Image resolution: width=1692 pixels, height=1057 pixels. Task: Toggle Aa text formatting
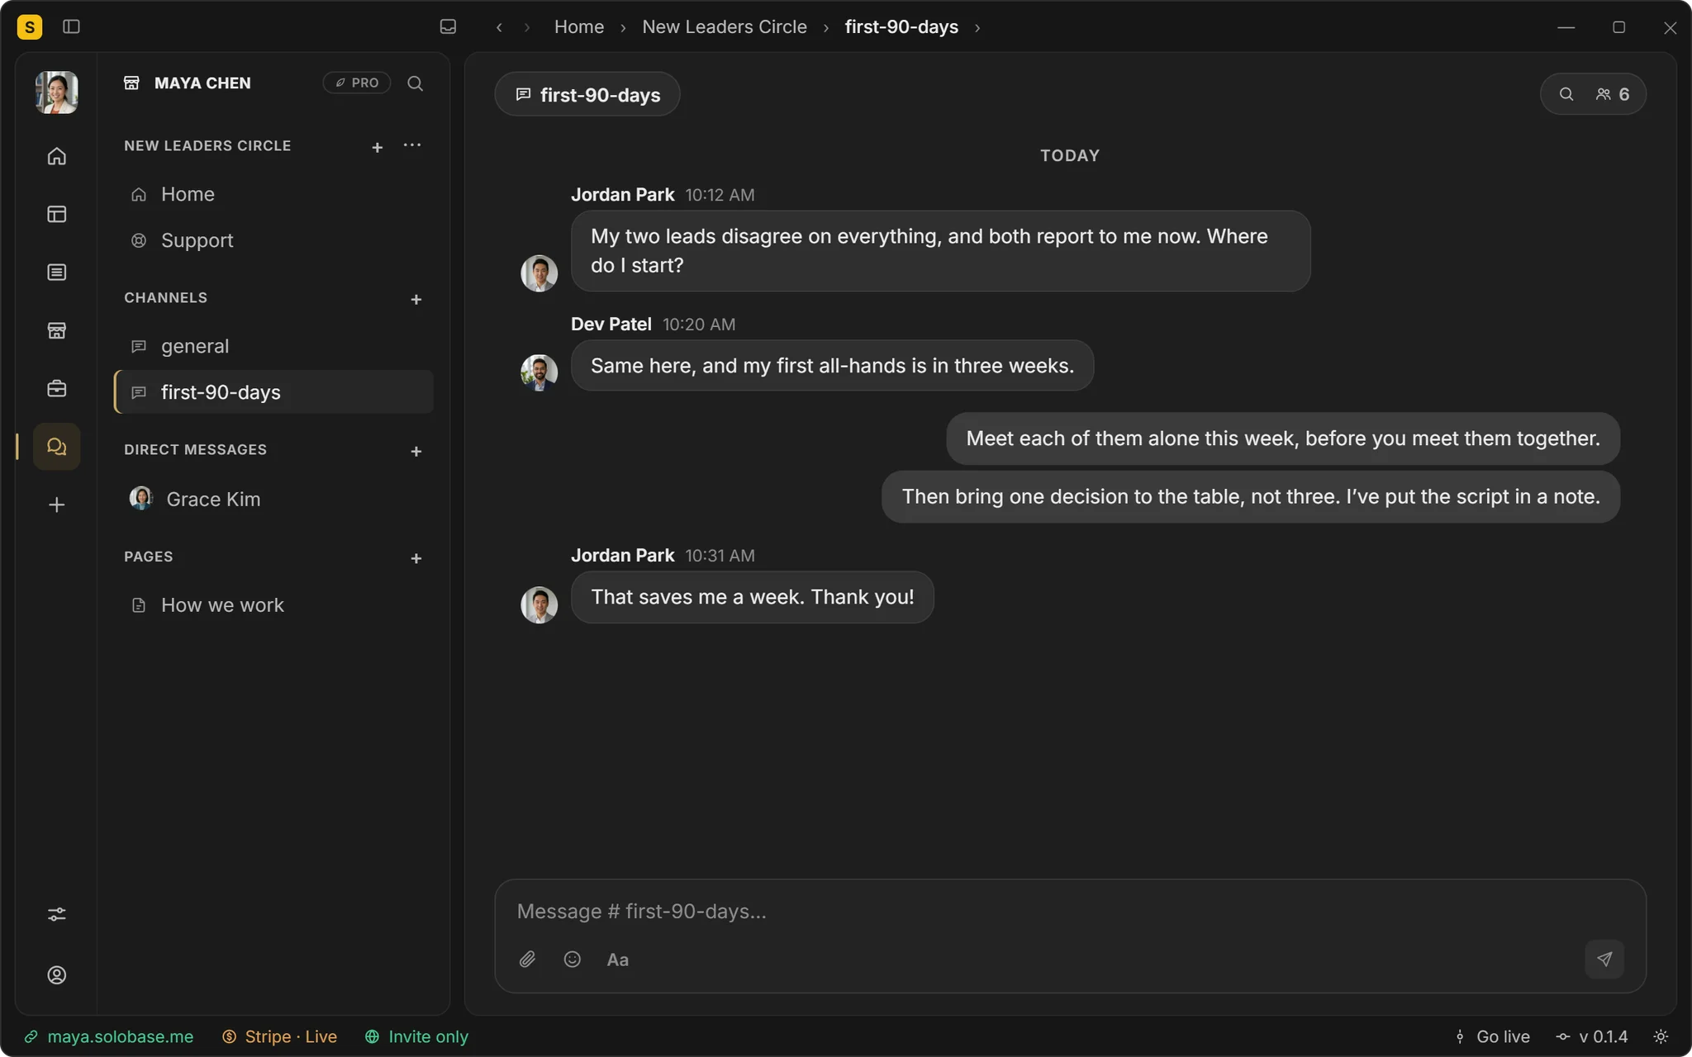[x=618, y=960]
